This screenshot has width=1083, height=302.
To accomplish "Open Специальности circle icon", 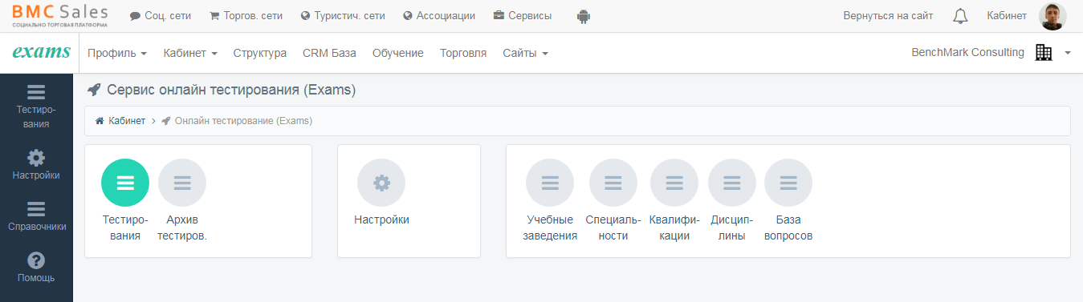I will (x=613, y=183).
